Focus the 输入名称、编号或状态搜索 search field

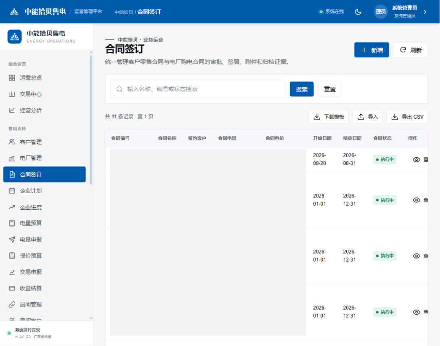[x=198, y=89]
